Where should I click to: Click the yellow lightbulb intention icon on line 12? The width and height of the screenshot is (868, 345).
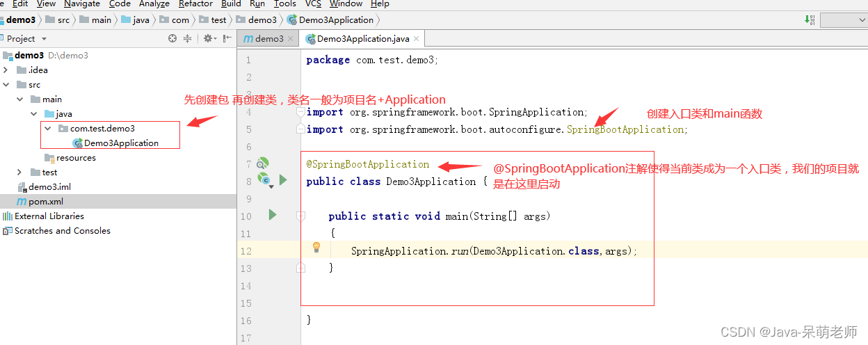tap(316, 248)
